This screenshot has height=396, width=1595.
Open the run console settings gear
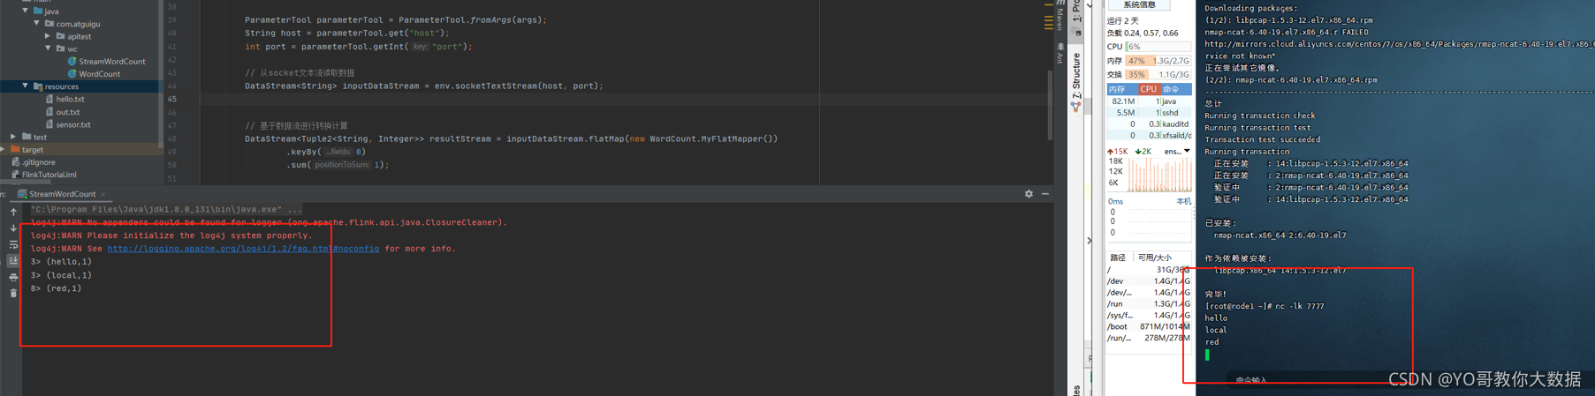1029,194
